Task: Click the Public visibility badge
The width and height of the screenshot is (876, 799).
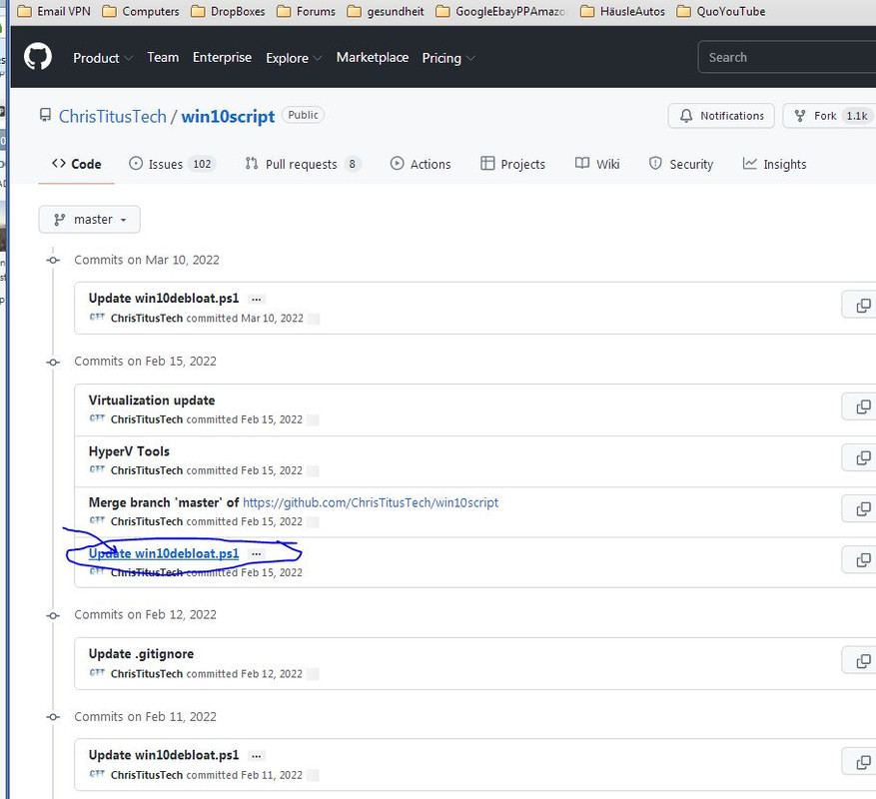Action: 303,115
